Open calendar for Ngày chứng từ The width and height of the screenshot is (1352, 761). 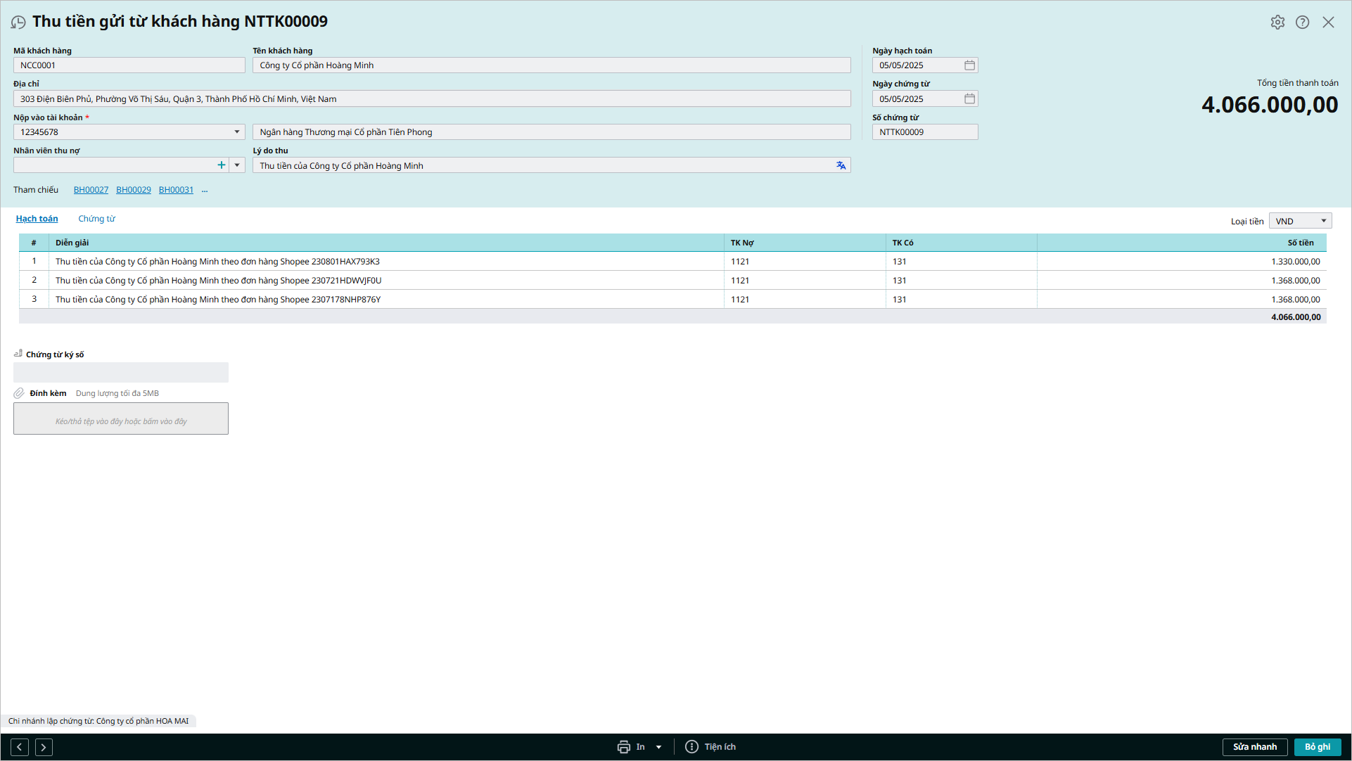point(969,99)
